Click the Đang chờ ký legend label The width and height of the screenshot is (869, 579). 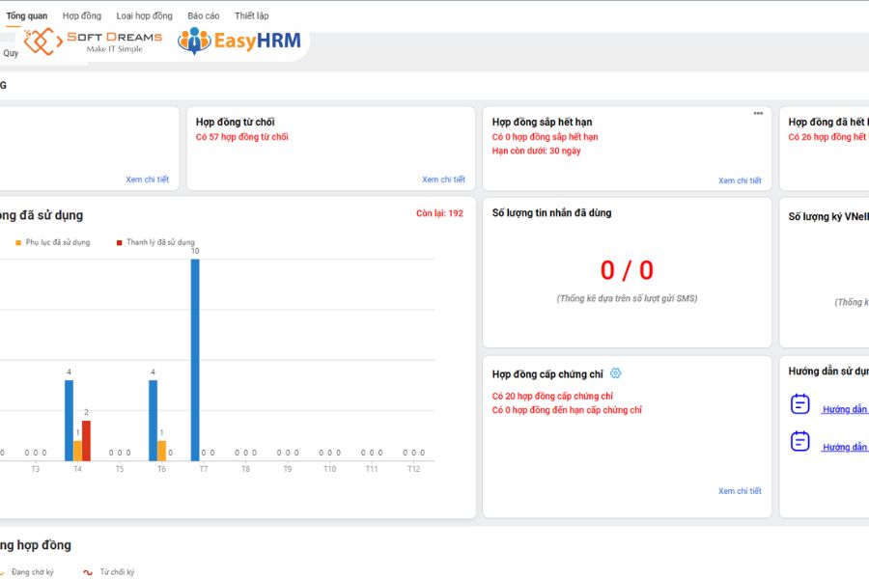(x=33, y=572)
